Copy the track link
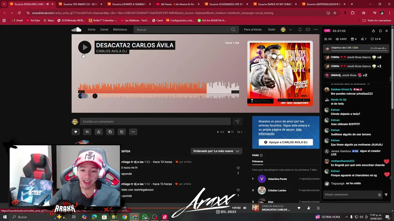This screenshot has width=394, height=221. (x=110, y=132)
